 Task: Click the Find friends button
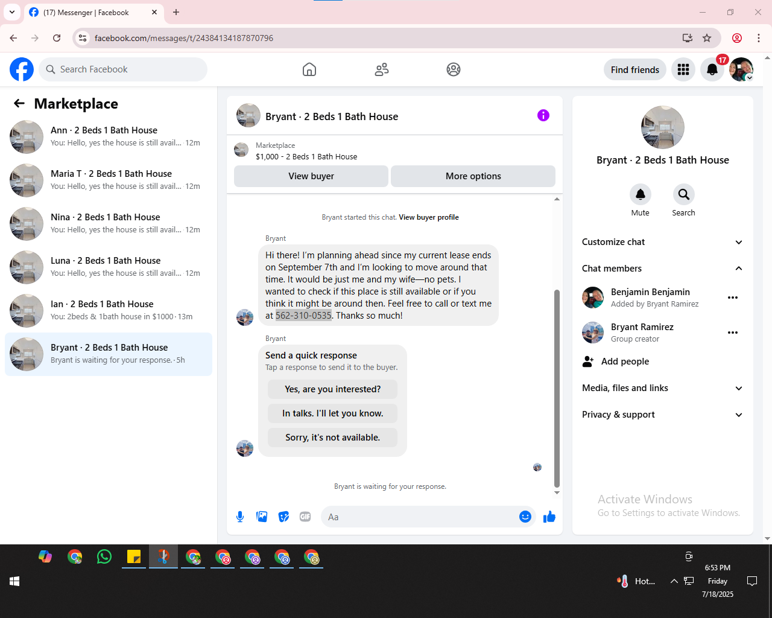pos(635,69)
